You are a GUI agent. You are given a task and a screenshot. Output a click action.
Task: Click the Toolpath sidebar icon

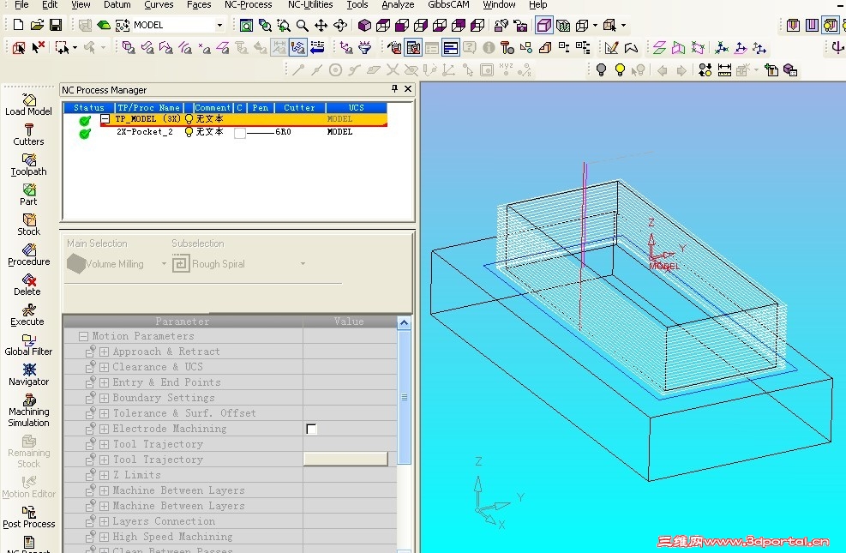pyautogui.click(x=28, y=165)
